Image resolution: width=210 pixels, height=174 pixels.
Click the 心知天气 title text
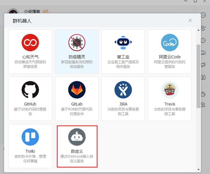pyautogui.click(x=30, y=57)
